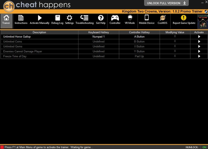Click the 'Waiting for game...' status message
The width and height of the screenshot is (208, 149).
82,147
